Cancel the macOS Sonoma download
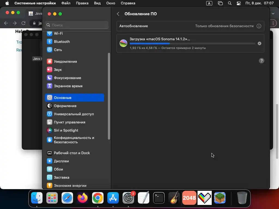This screenshot has width=279, height=209. (x=259, y=44)
